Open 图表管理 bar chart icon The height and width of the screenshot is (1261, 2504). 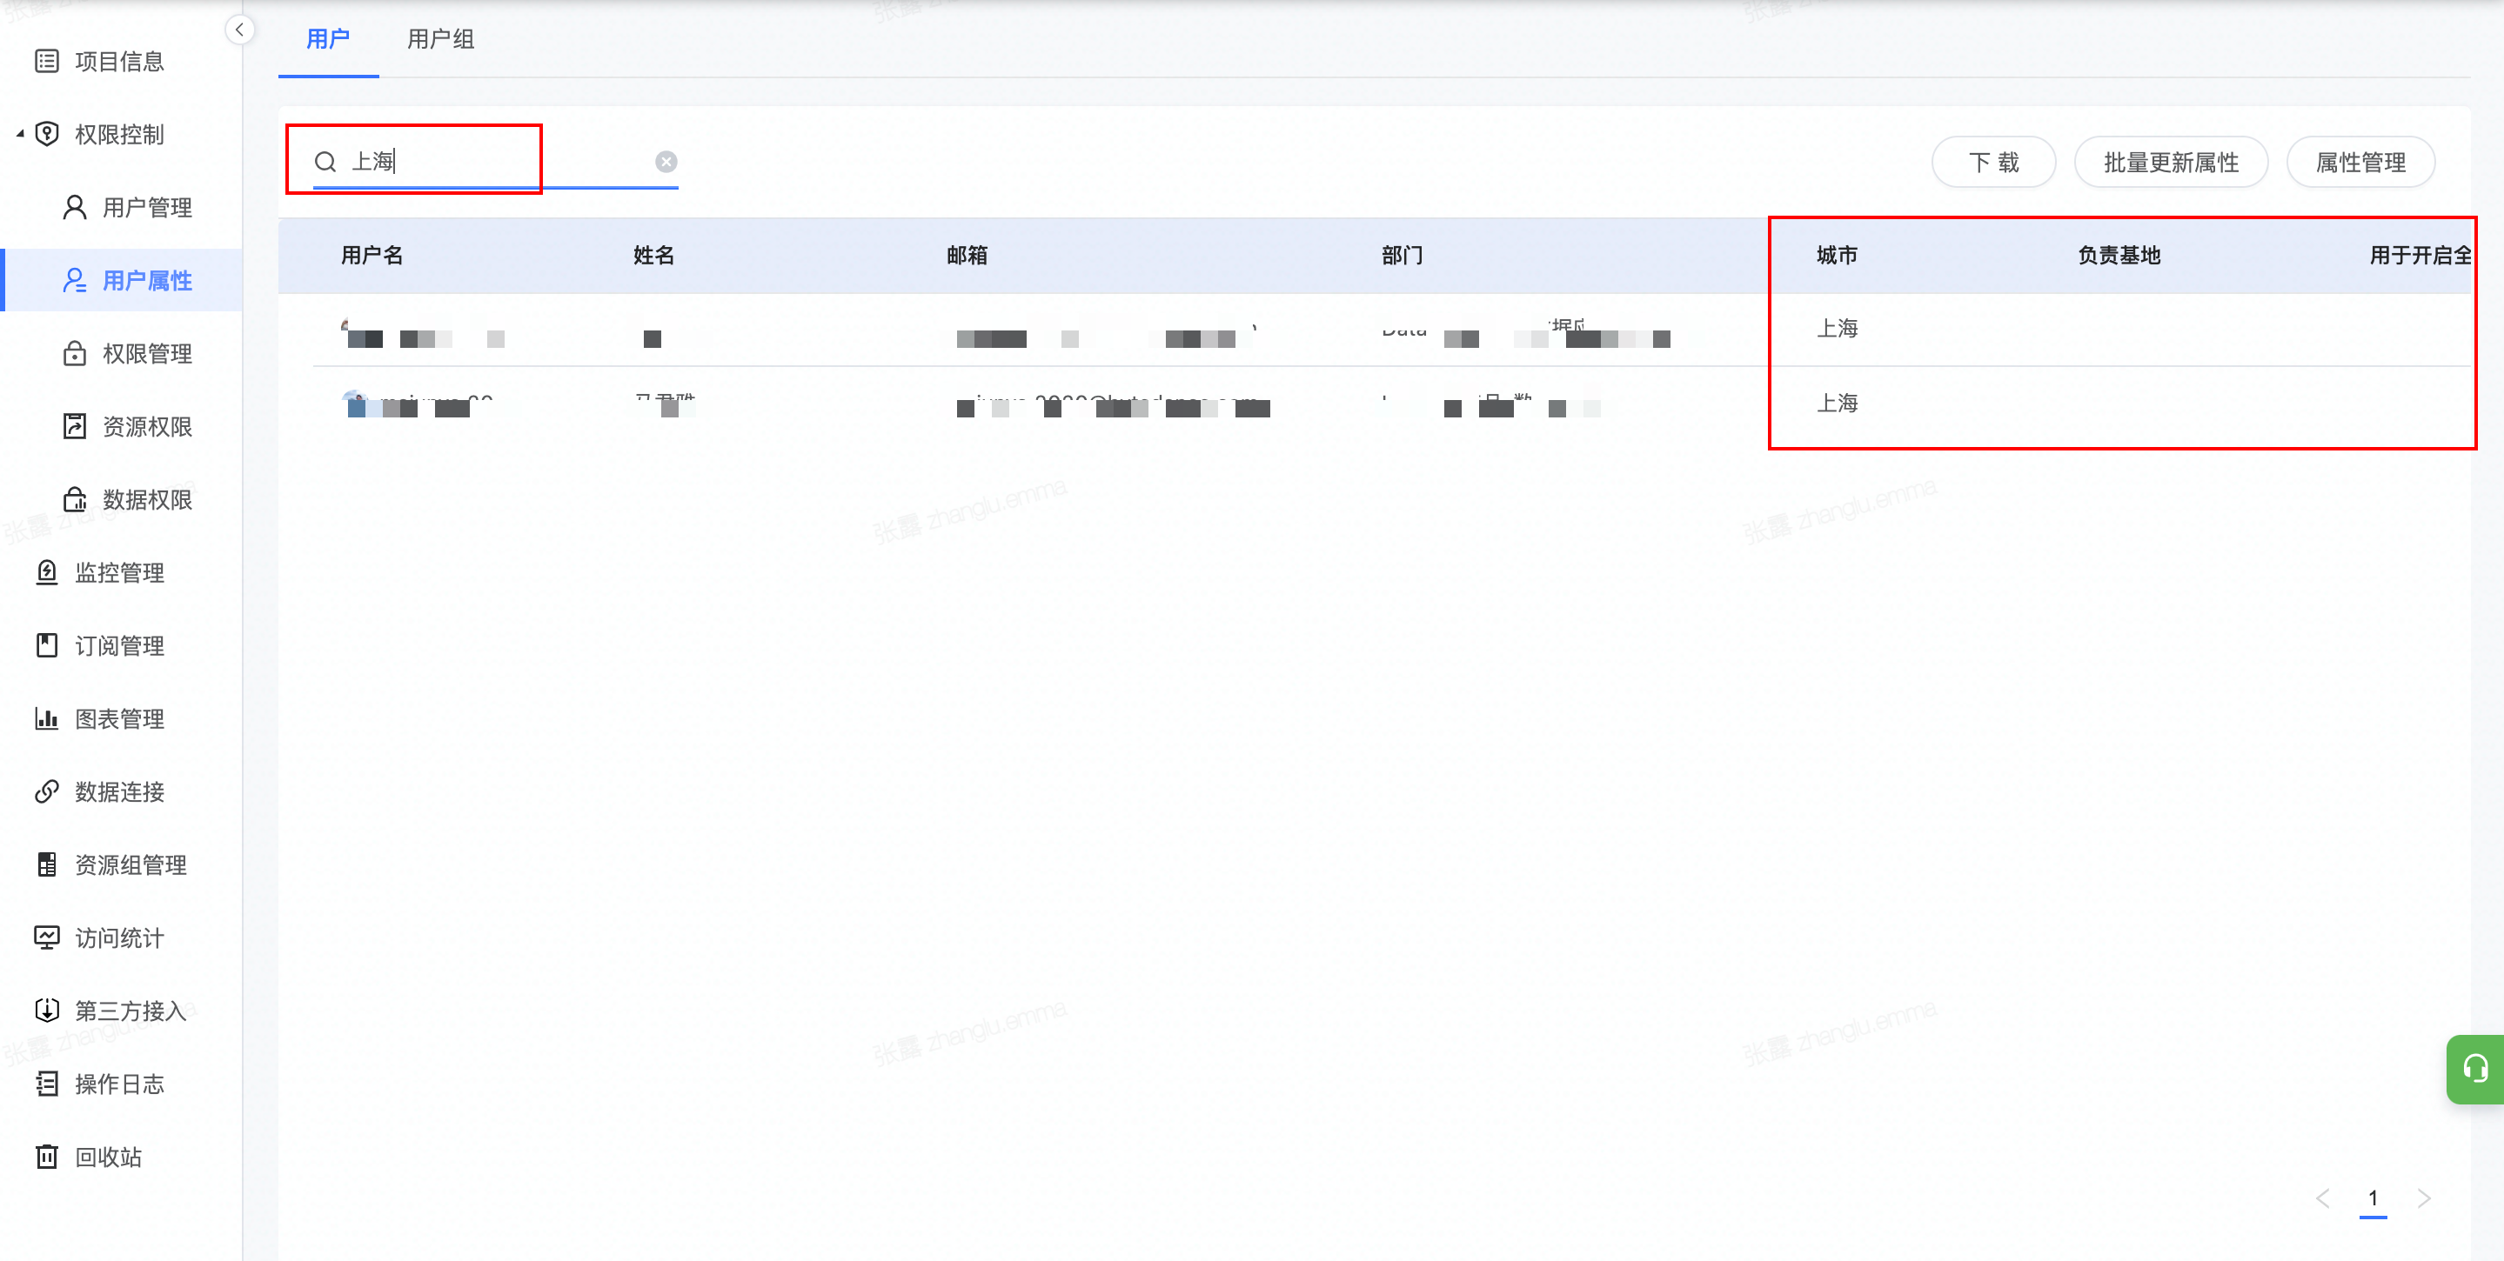[x=47, y=719]
